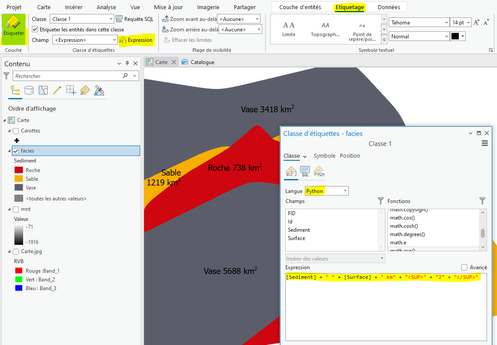This screenshot has width=497, height=345.
Task: Open the Expression editor button in ribbon
Action: (x=136, y=40)
